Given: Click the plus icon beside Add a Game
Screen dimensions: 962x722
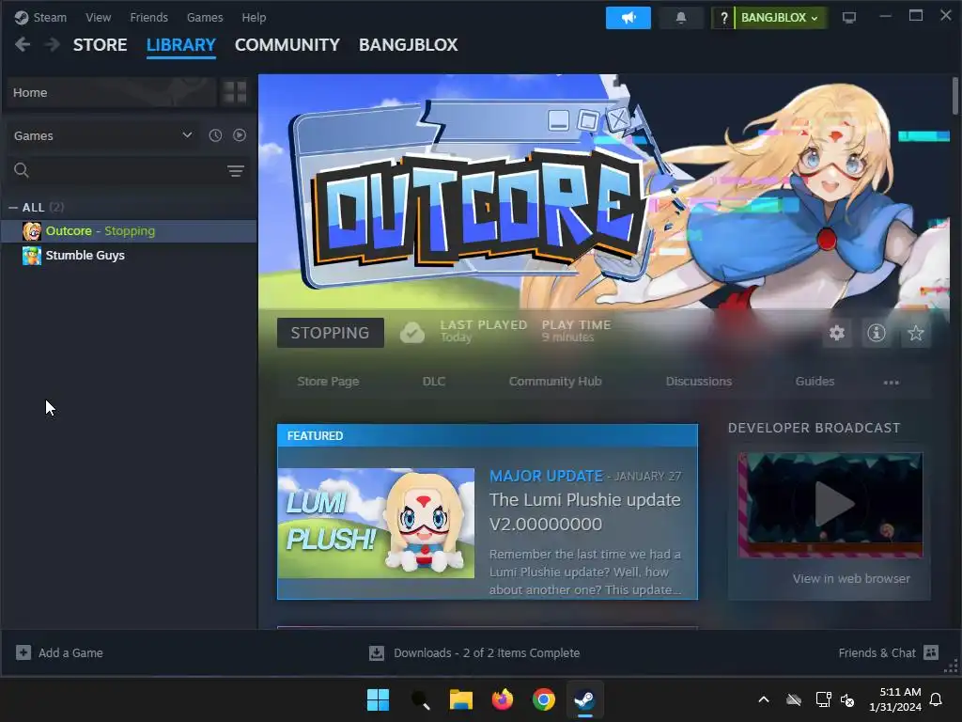Looking at the screenshot, I should tap(23, 652).
